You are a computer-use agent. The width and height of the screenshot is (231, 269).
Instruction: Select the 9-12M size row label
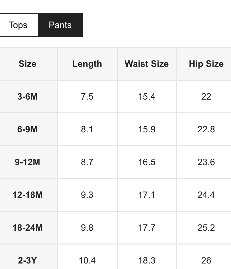pos(27,162)
